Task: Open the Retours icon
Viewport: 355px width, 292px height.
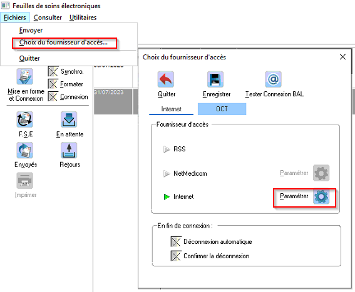Action: pyautogui.click(x=69, y=150)
